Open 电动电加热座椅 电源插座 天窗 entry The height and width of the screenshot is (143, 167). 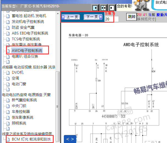point(26,95)
